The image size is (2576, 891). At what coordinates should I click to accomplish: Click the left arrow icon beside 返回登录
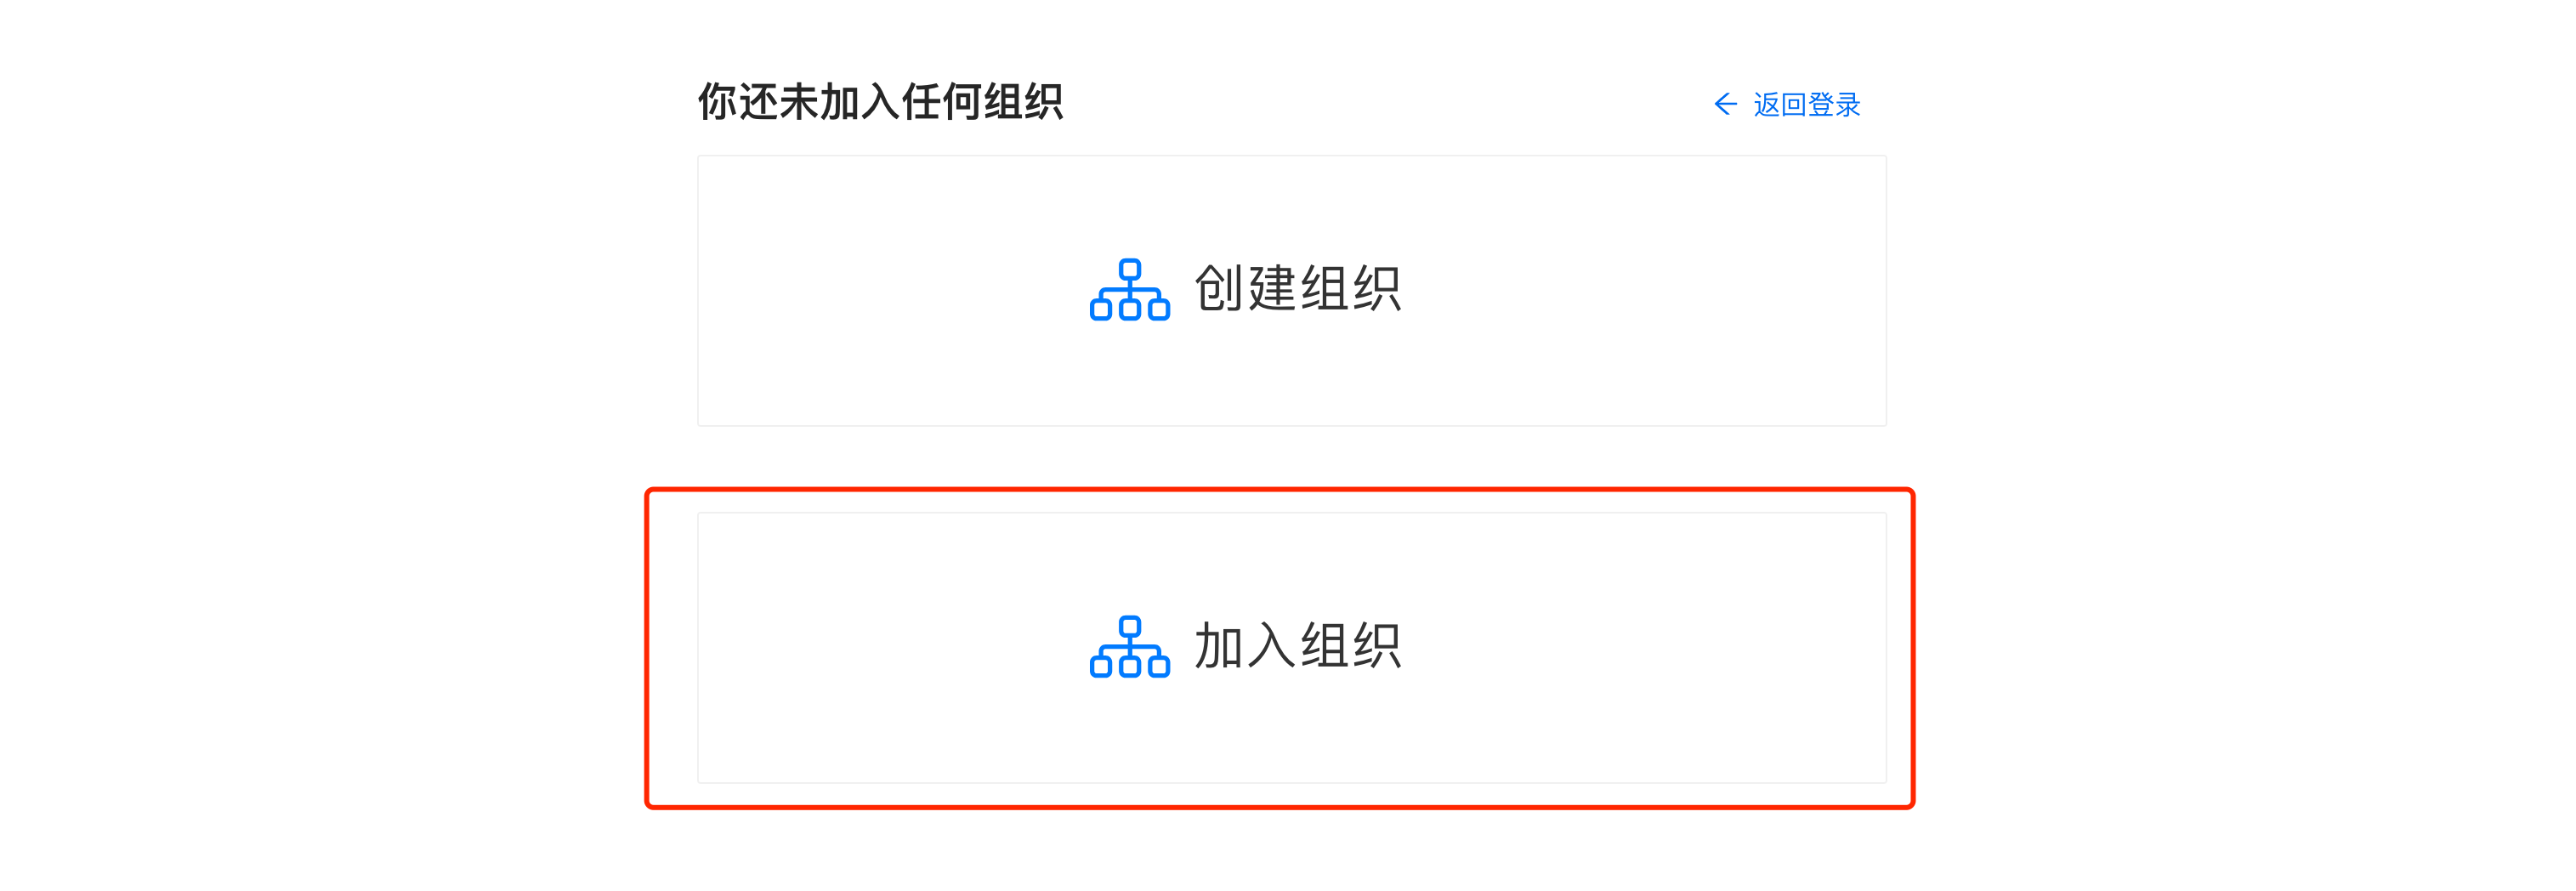click(1725, 104)
